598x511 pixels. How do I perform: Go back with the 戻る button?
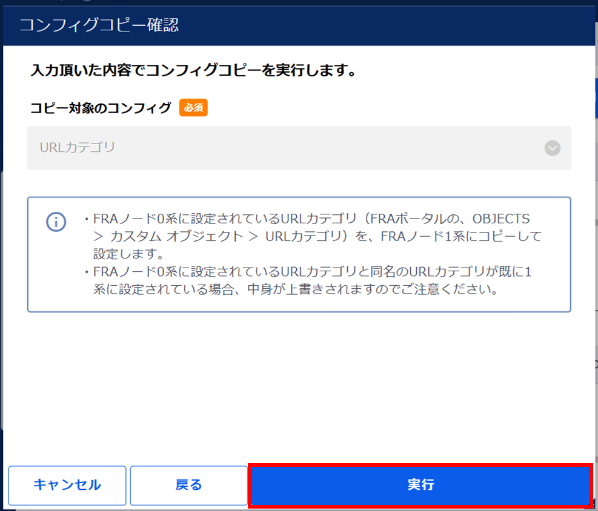[x=189, y=485]
